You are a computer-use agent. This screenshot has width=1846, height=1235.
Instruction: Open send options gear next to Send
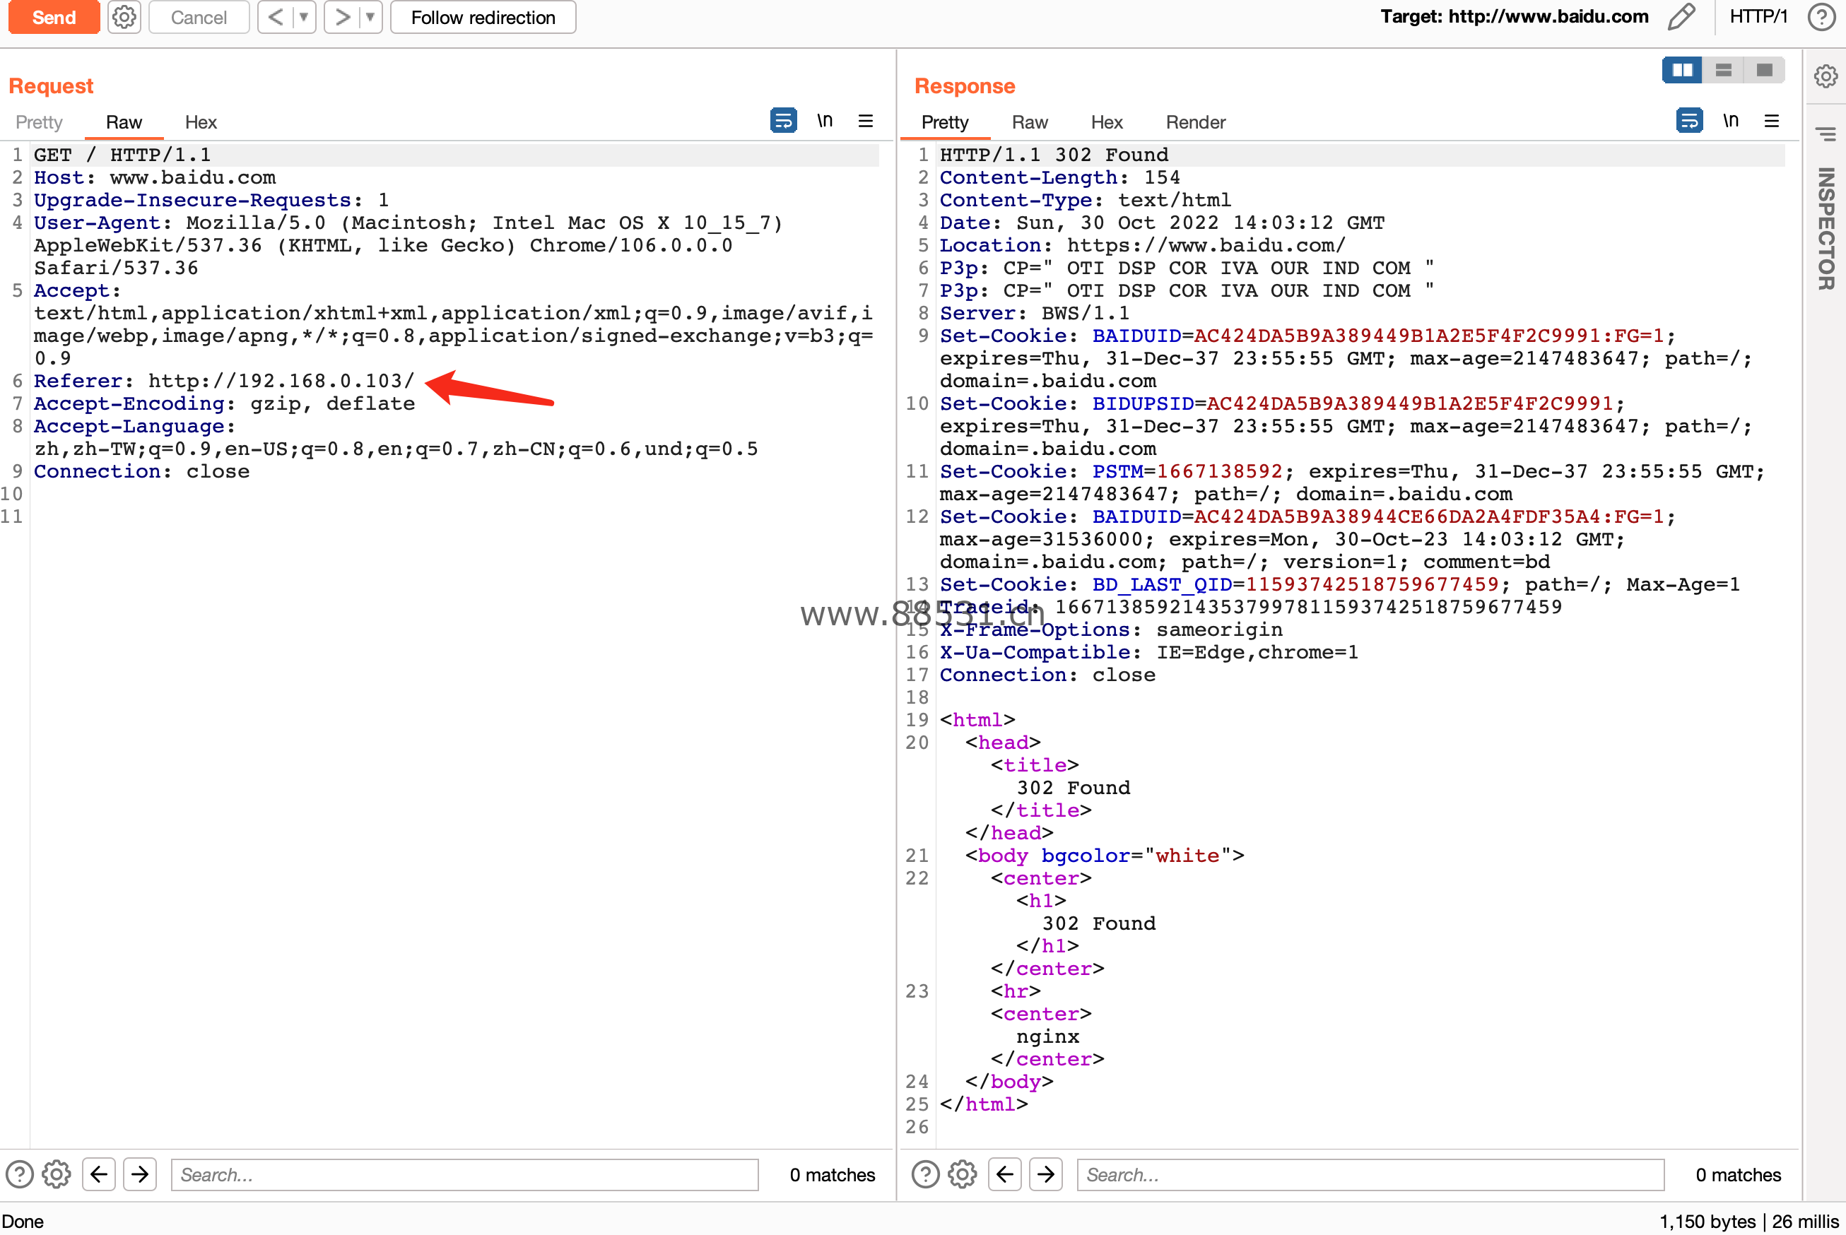coord(124,16)
